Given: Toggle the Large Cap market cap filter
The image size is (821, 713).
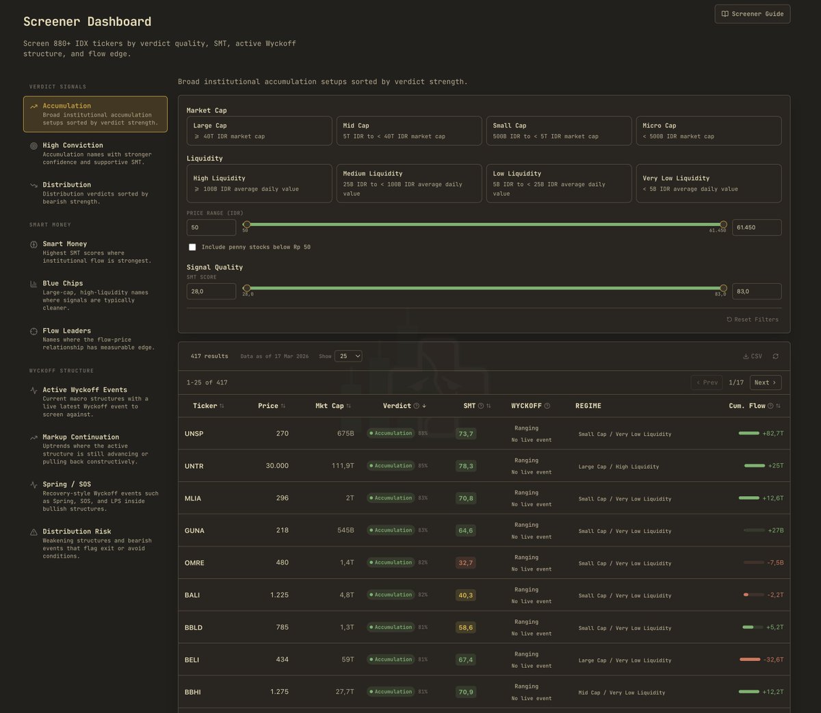Looking at the screenshot, I should coord(259,131).
